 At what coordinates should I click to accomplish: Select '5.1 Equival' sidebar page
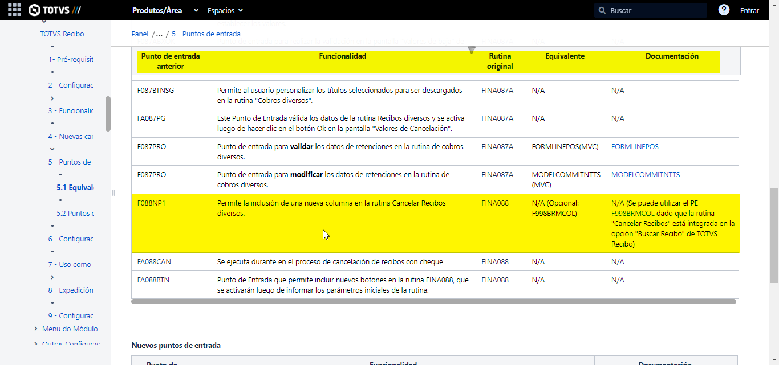click(x=75, y=187)
